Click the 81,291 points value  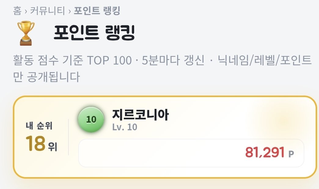pyautogui.click(x=265, y=152)
